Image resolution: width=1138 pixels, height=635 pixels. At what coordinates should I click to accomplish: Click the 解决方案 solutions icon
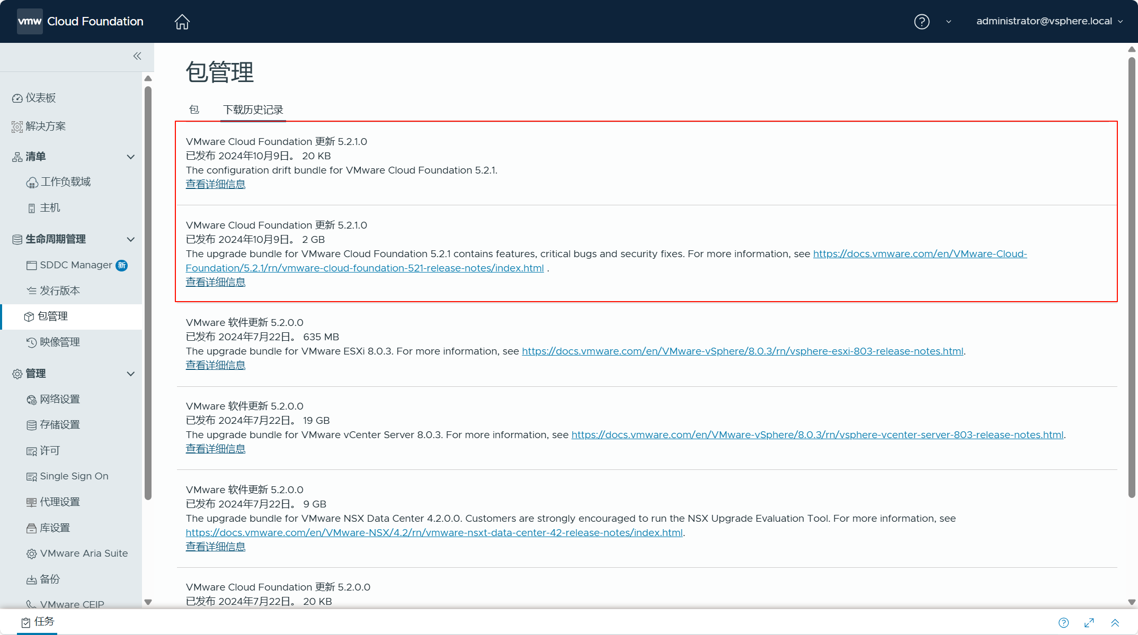tap(17, 127)
